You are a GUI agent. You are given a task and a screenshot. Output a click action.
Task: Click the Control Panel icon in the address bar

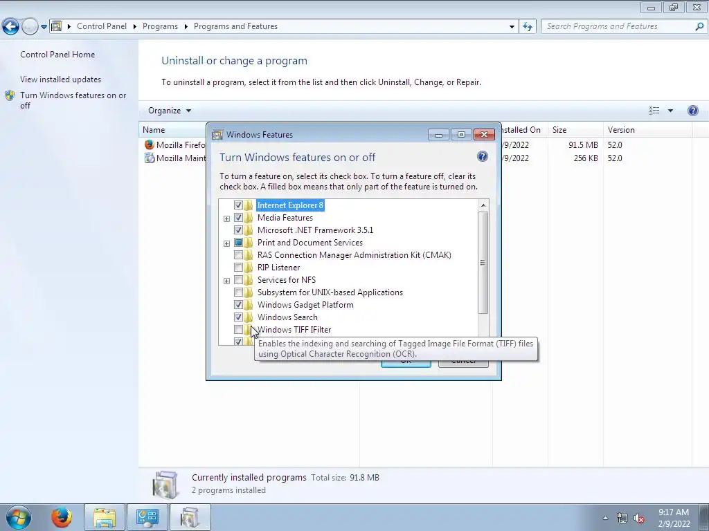(x=57, y=26)
